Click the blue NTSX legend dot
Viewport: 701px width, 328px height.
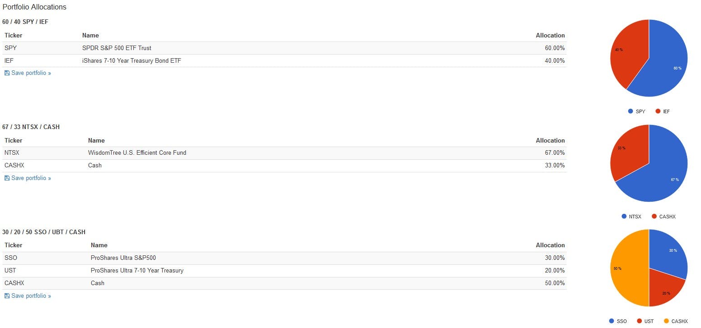tap(624, 217)
